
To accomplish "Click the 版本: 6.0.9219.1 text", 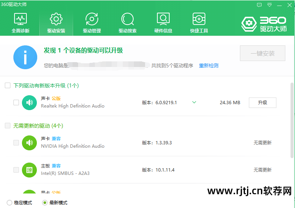I will pyautogui.click(x=159, y=103).
